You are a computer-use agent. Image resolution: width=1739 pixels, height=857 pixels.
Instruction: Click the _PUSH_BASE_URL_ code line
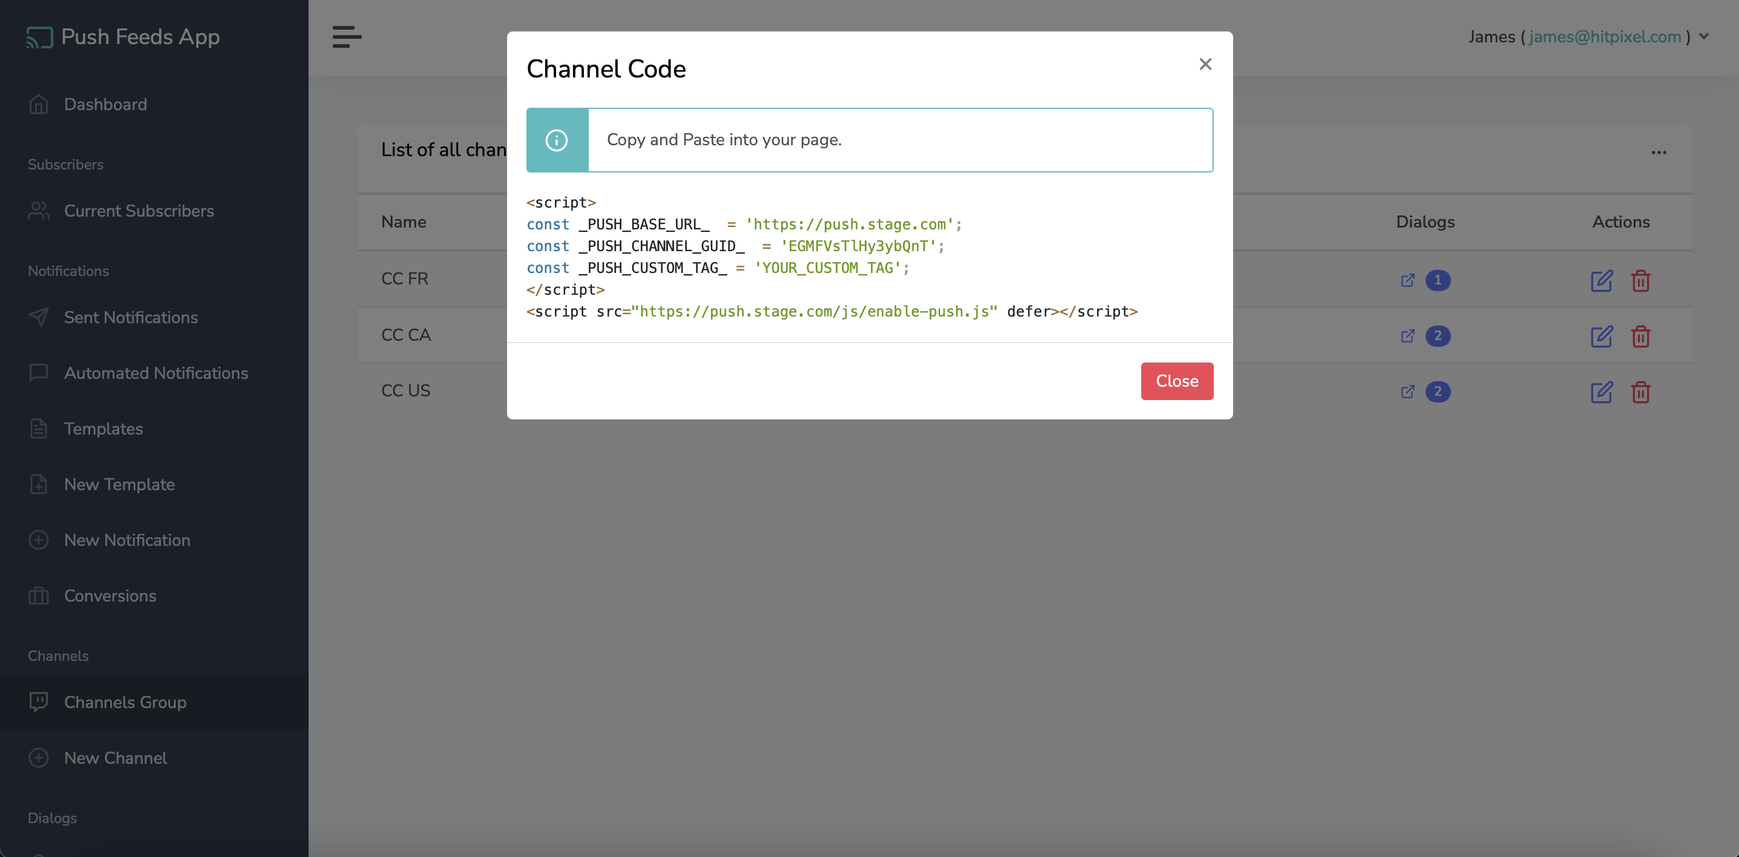point(744,224)
